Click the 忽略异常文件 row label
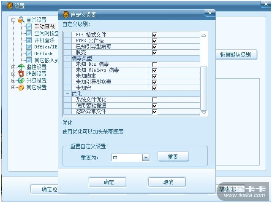272x203 pixels. [x=91, y=111]
